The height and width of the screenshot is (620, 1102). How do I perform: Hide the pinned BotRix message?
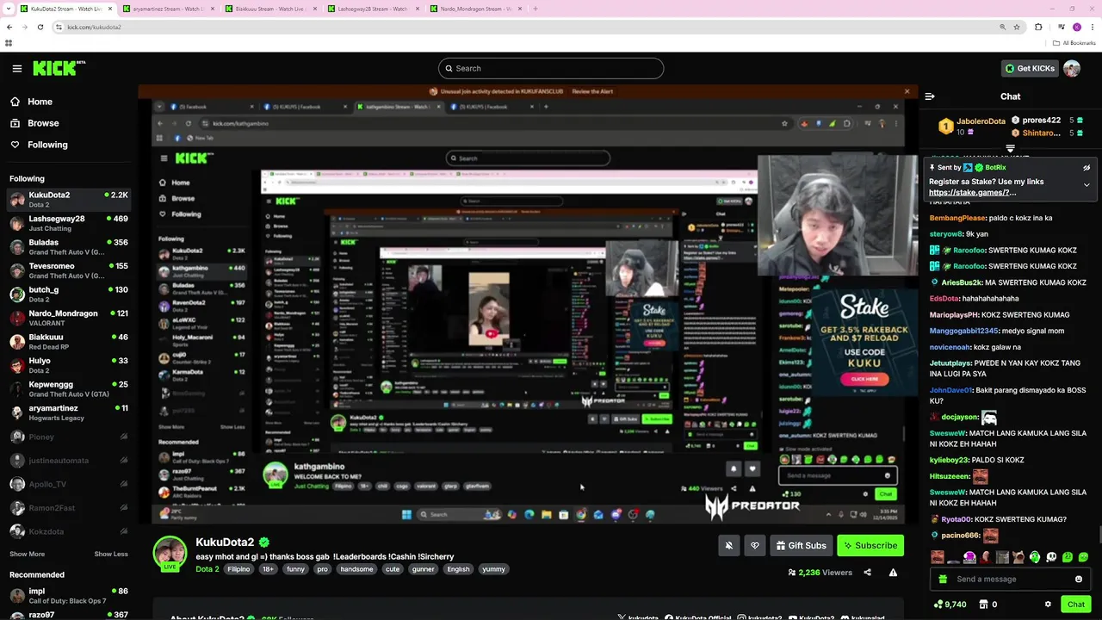point(1087,168)
